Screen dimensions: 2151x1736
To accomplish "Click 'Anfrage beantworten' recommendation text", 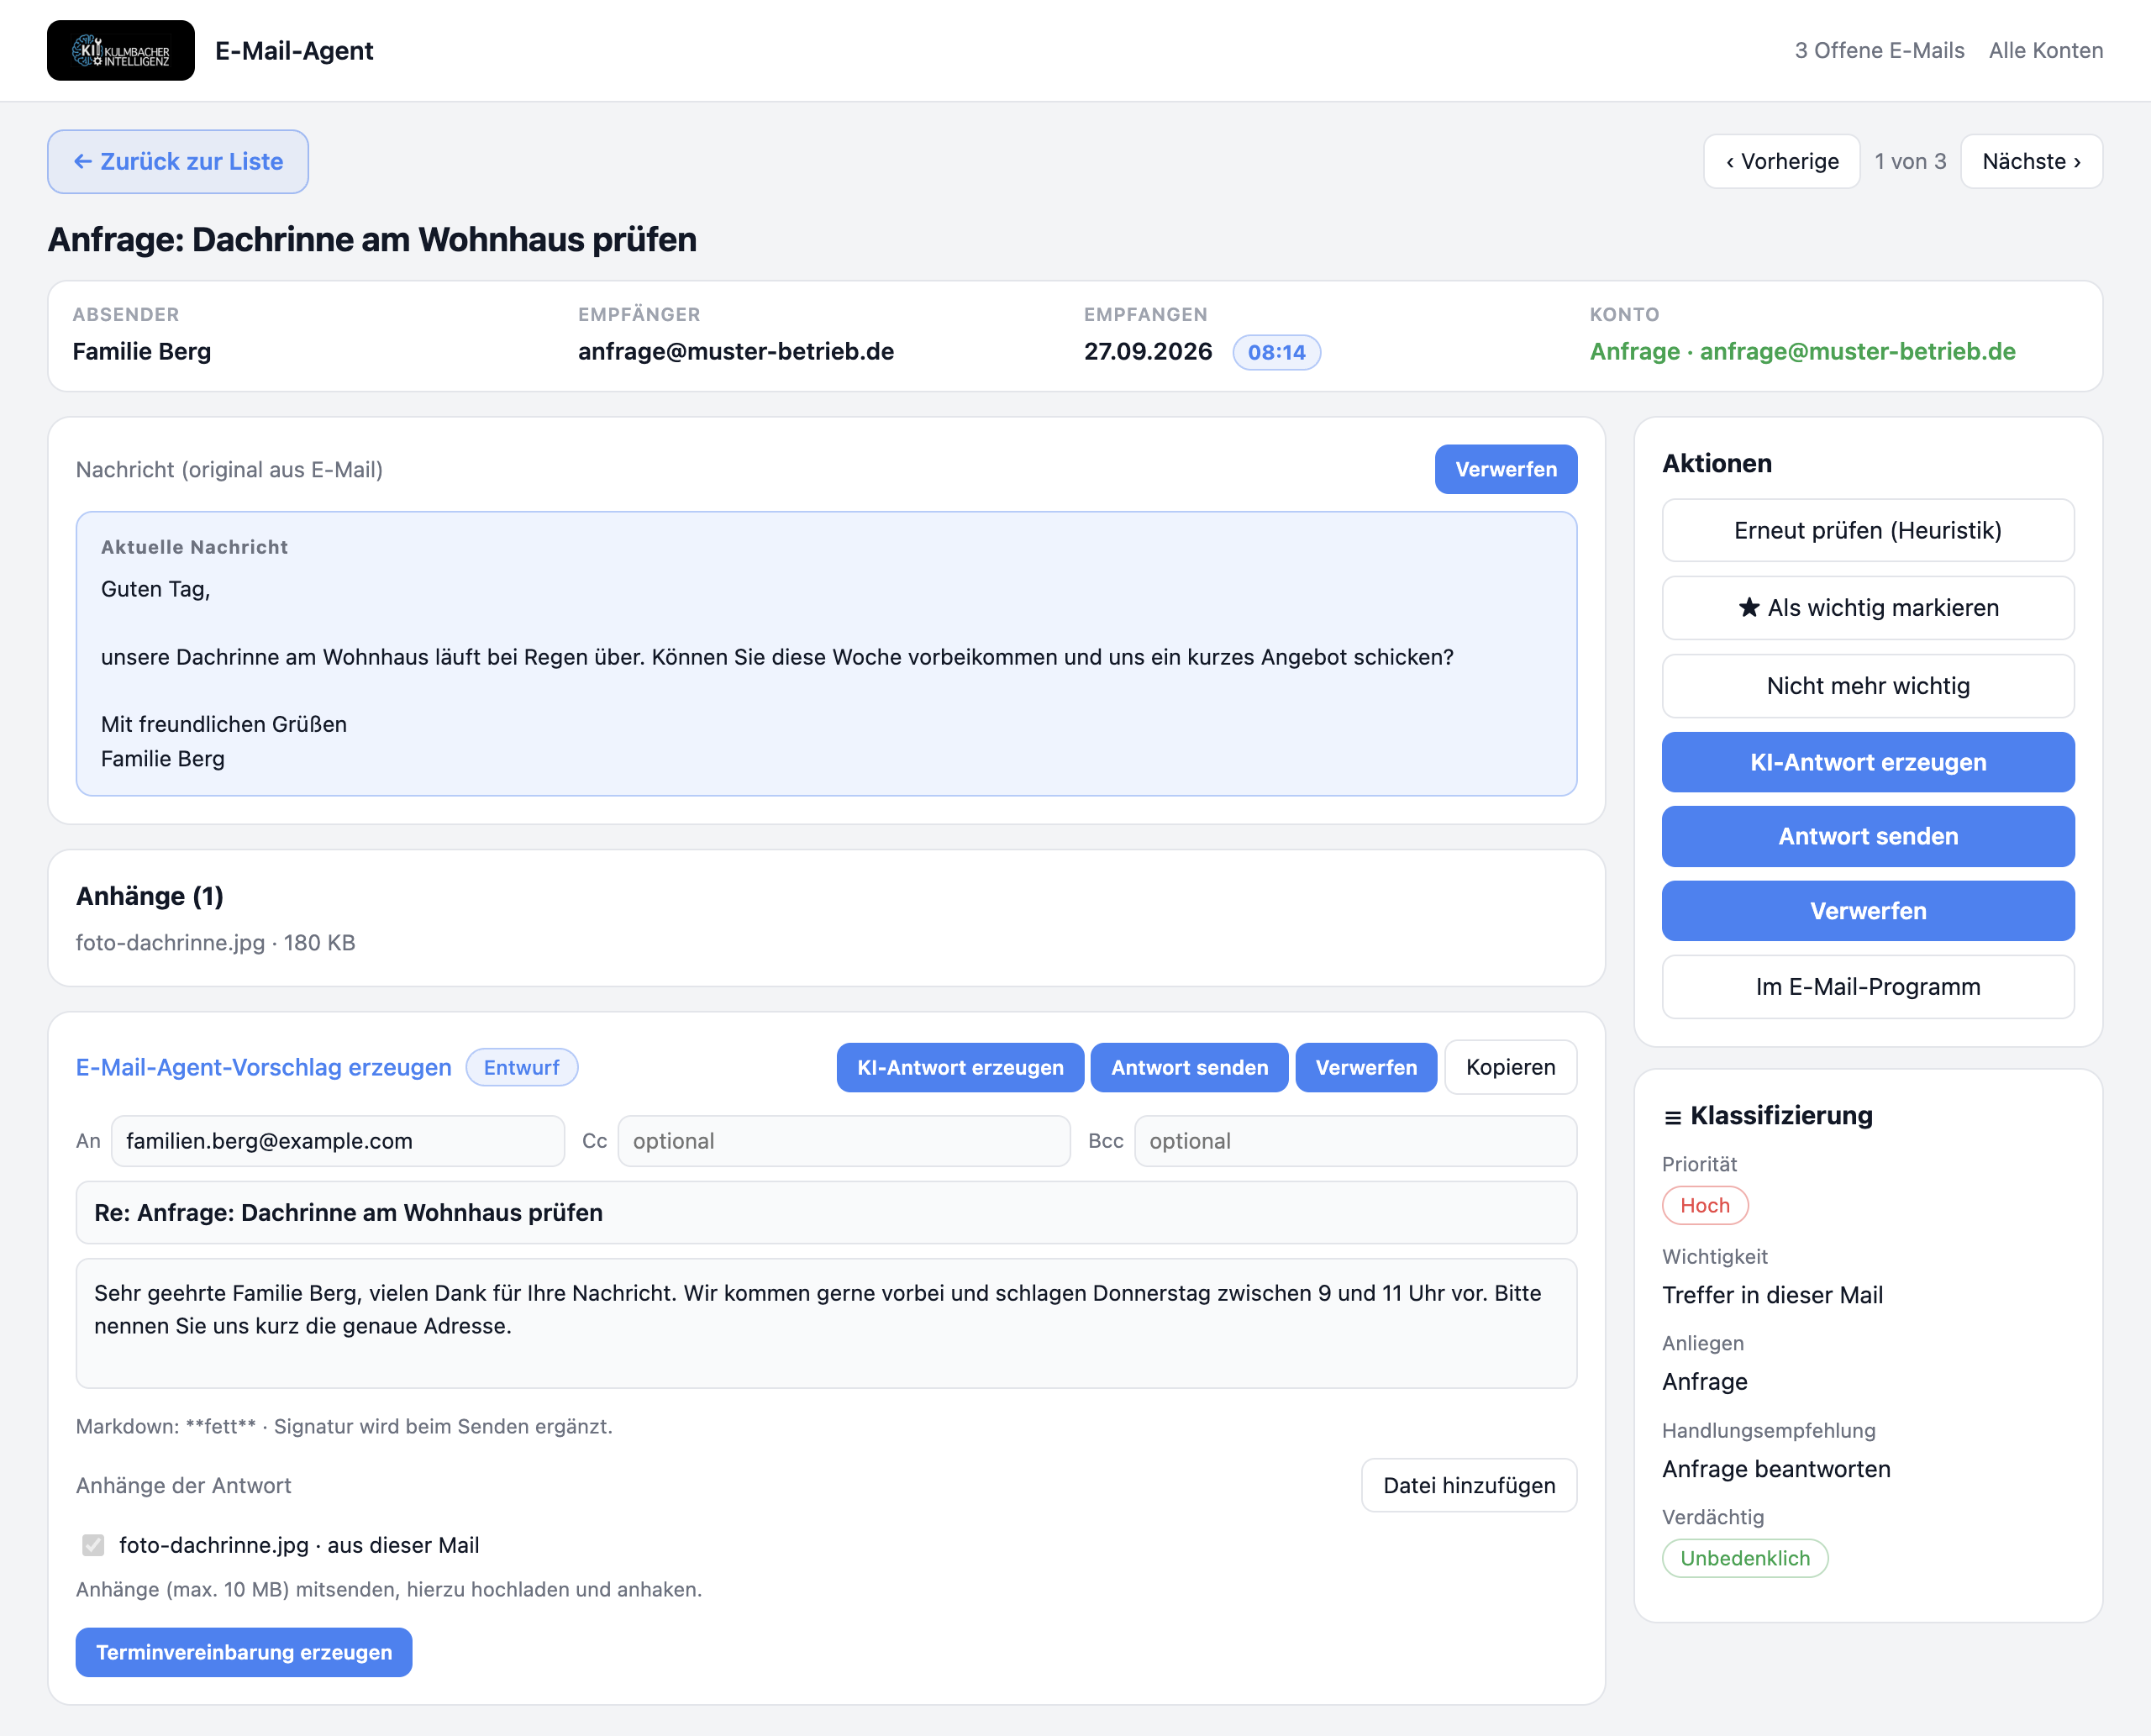I will pos(1776,1468).
